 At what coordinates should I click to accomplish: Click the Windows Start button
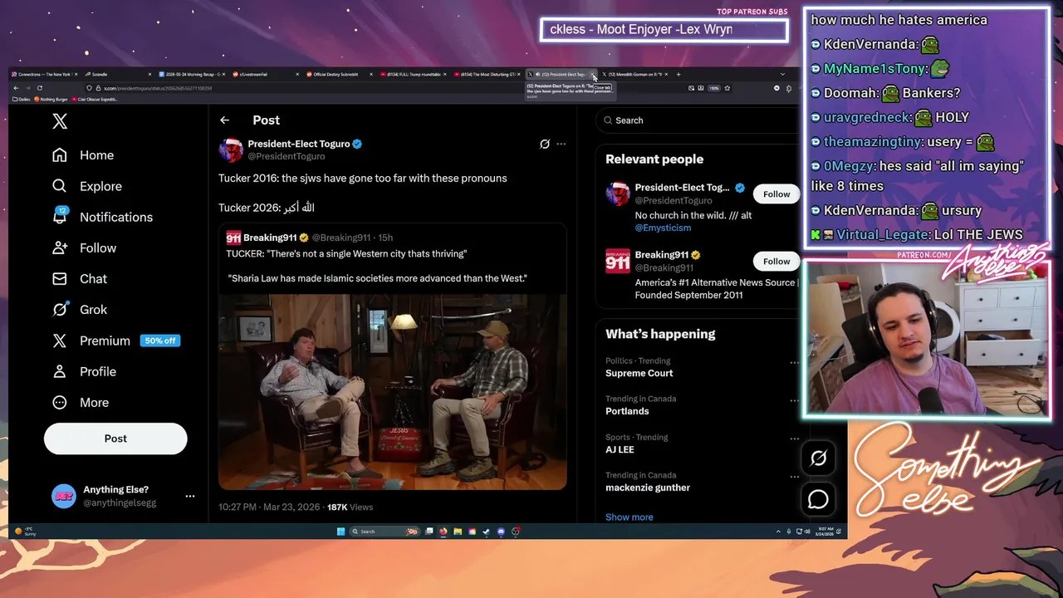tap(340, 532)
